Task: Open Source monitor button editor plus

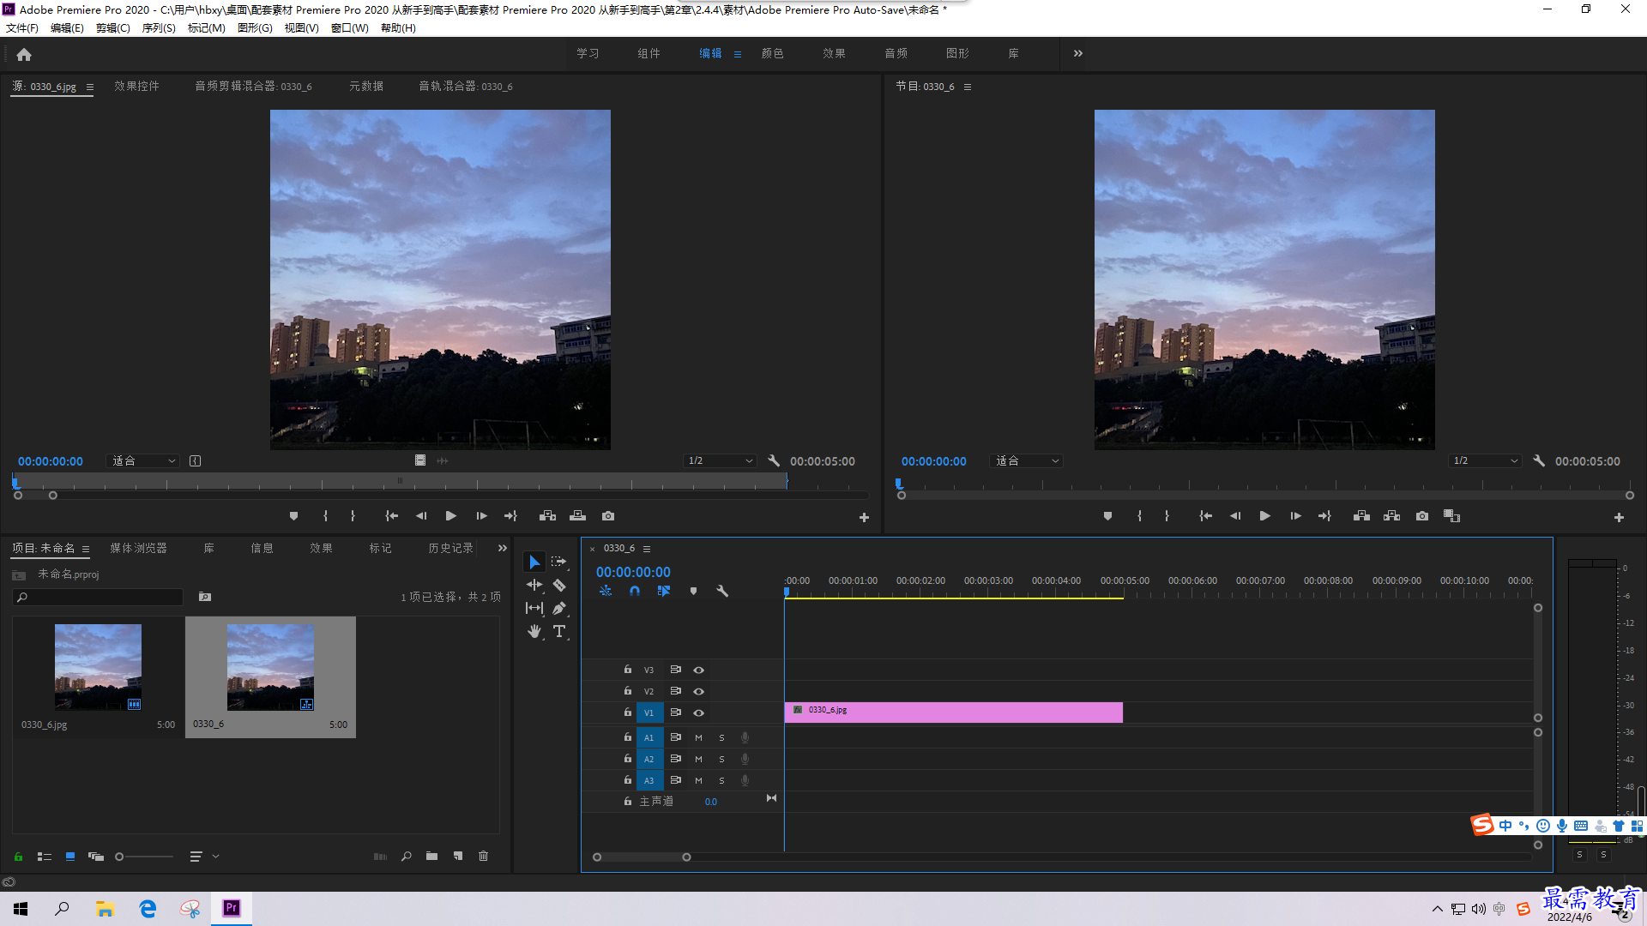Action: pyautogui.click(x=864, y=517)
